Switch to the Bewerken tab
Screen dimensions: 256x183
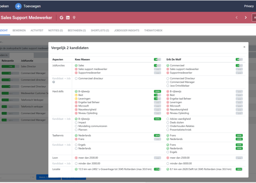(19, 30)
